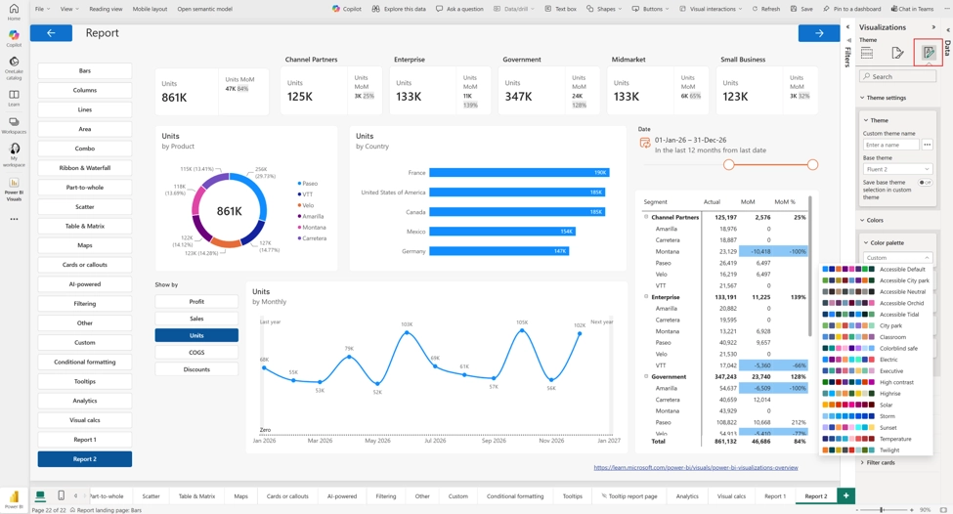Open the Workspaces sidebar icon
The width and height of the screenshot is (953, 514).
coord(14,125)
